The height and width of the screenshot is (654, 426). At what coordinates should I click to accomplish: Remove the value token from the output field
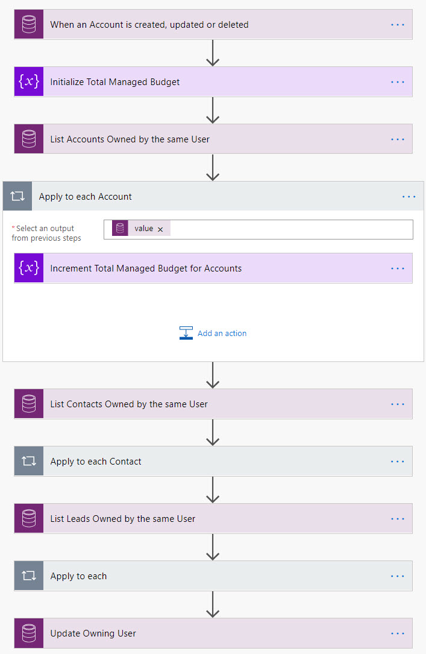[160, 229]
